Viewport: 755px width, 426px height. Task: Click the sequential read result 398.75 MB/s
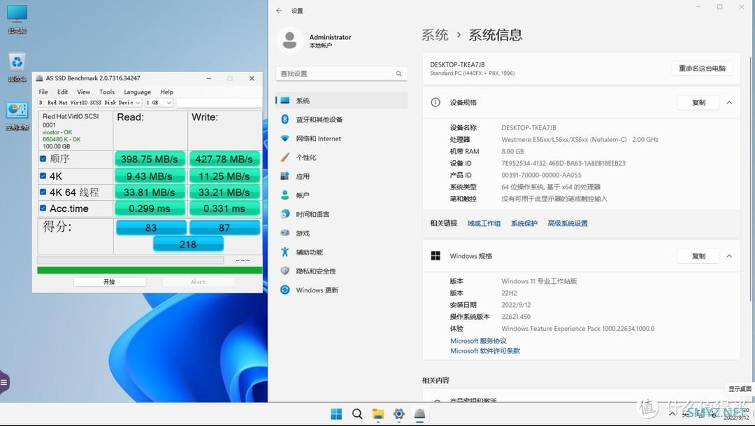150,159
